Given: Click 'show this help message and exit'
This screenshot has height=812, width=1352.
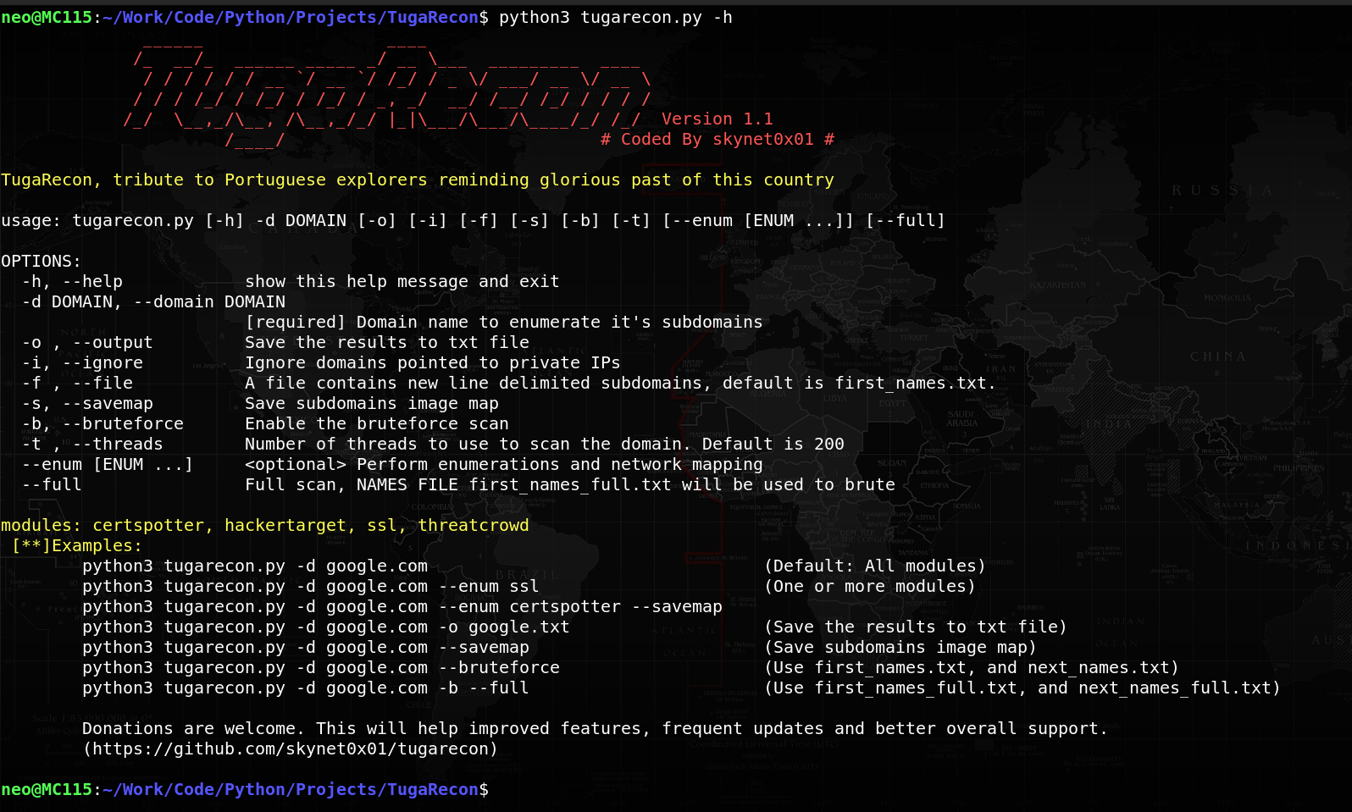Looking at the screenshot, I should point(402,281).
